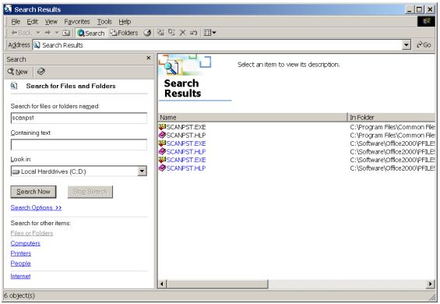Click the Windows logo throbber icon
440x304 pixels.
tap(426, 21)
